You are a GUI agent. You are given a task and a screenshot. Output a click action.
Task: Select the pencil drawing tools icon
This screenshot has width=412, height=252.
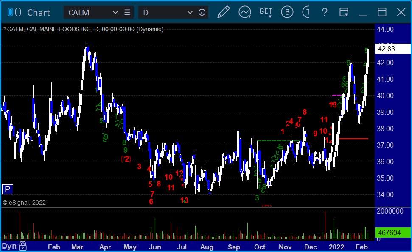[224, 12]
